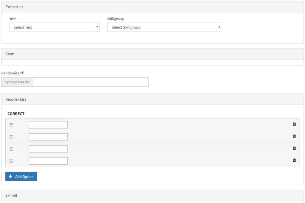Screen dimensions: 305x203
Task: Select the third row's drag handle icon
Action: pos(11,149)
